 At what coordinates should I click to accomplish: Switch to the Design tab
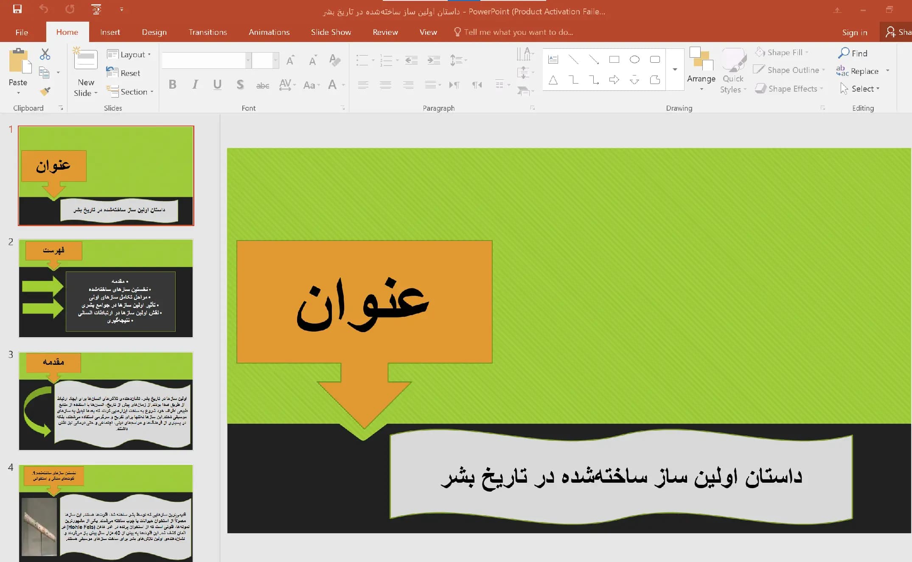click(154, 32)
